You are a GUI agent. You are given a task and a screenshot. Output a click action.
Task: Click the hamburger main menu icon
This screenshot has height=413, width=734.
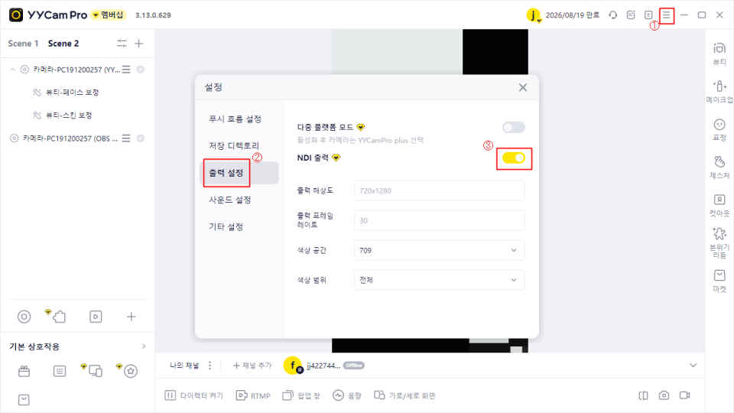point(666,15)
